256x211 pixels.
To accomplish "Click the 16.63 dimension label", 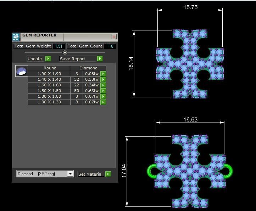I will coord(190,120).
